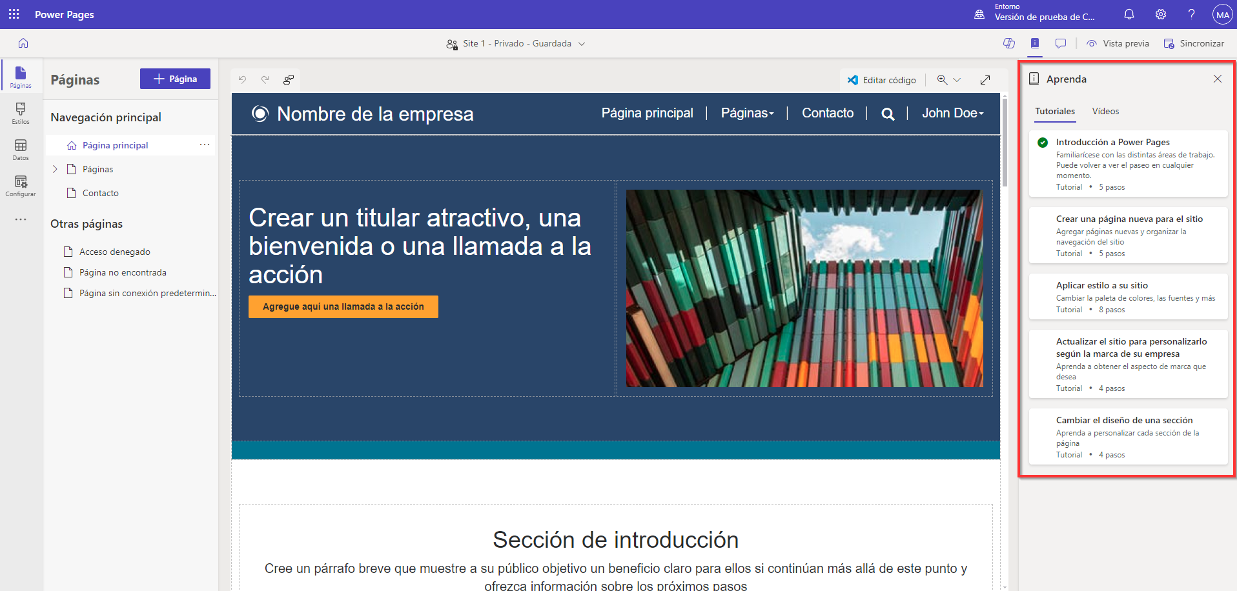Click the Sección de introducción heading
1237x591 pixels.
(615, 540)
